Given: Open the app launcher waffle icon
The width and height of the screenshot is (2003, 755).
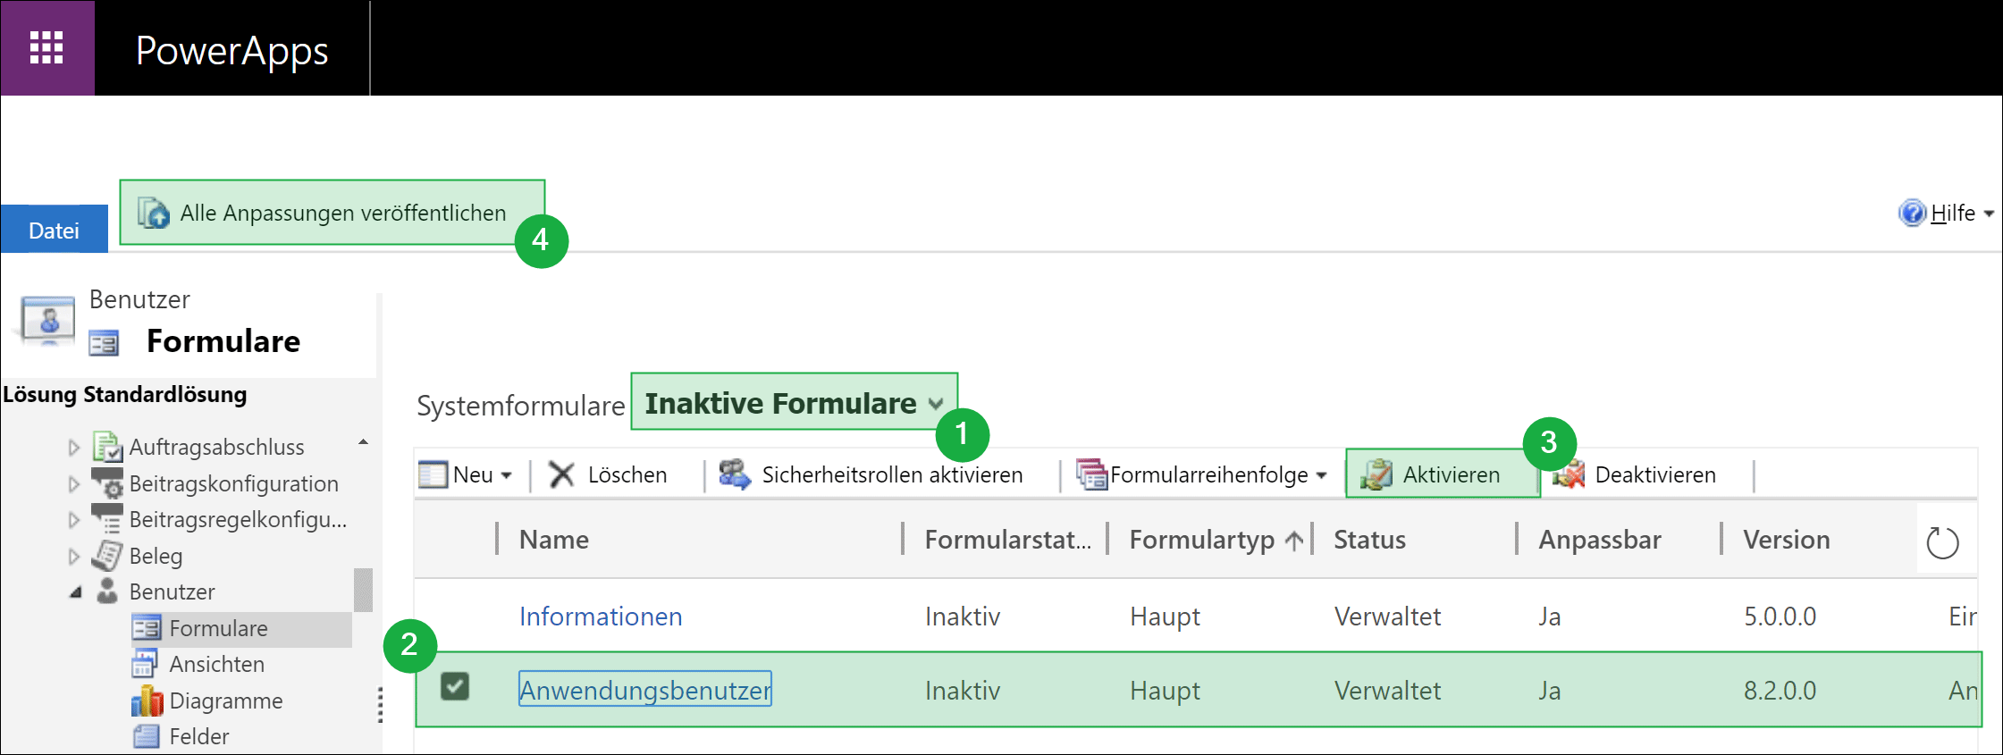Looking at the screenshot, I should 46,48.
